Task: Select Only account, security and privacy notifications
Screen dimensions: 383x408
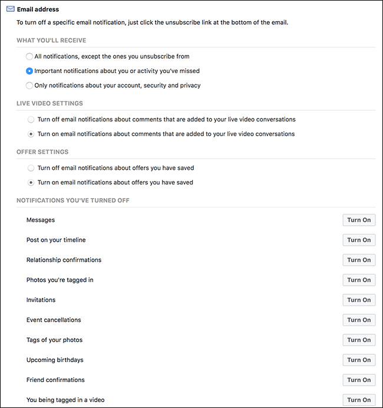Action: pos(29,85)
